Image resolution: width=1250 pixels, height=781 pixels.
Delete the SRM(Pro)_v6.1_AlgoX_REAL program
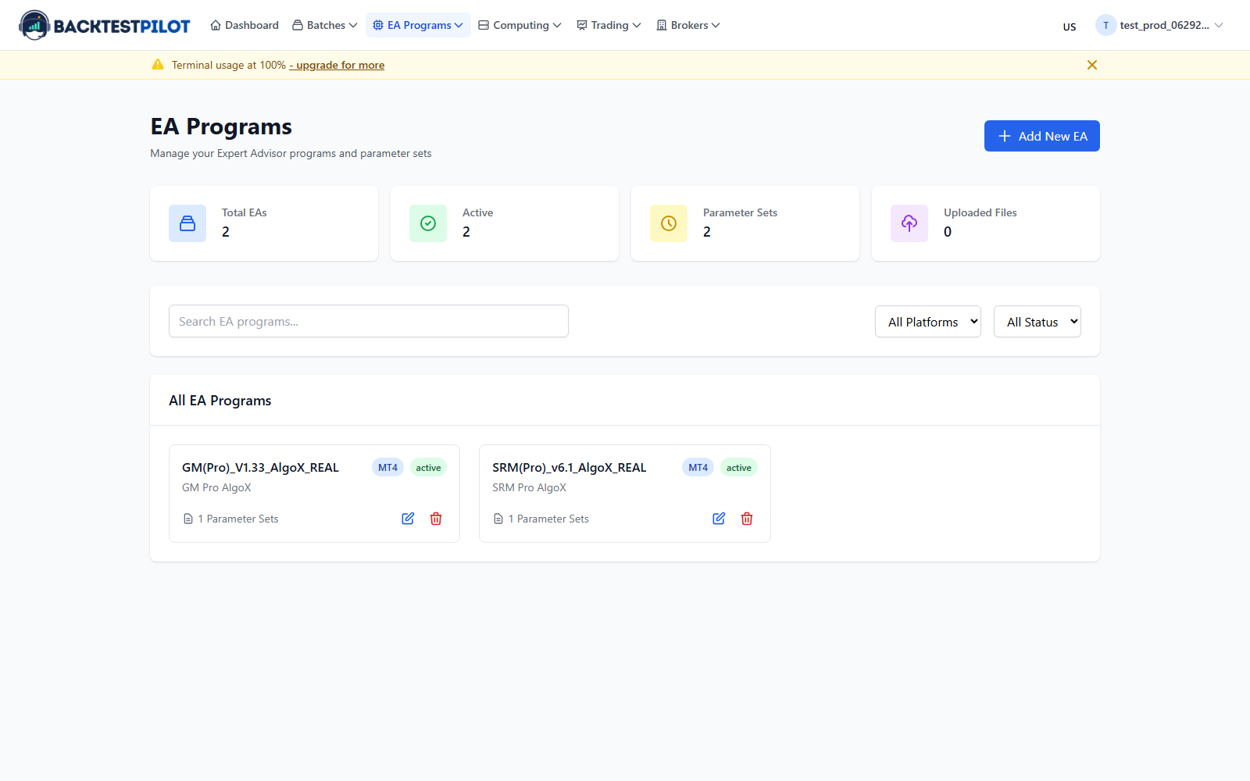[x=747, y=519]
